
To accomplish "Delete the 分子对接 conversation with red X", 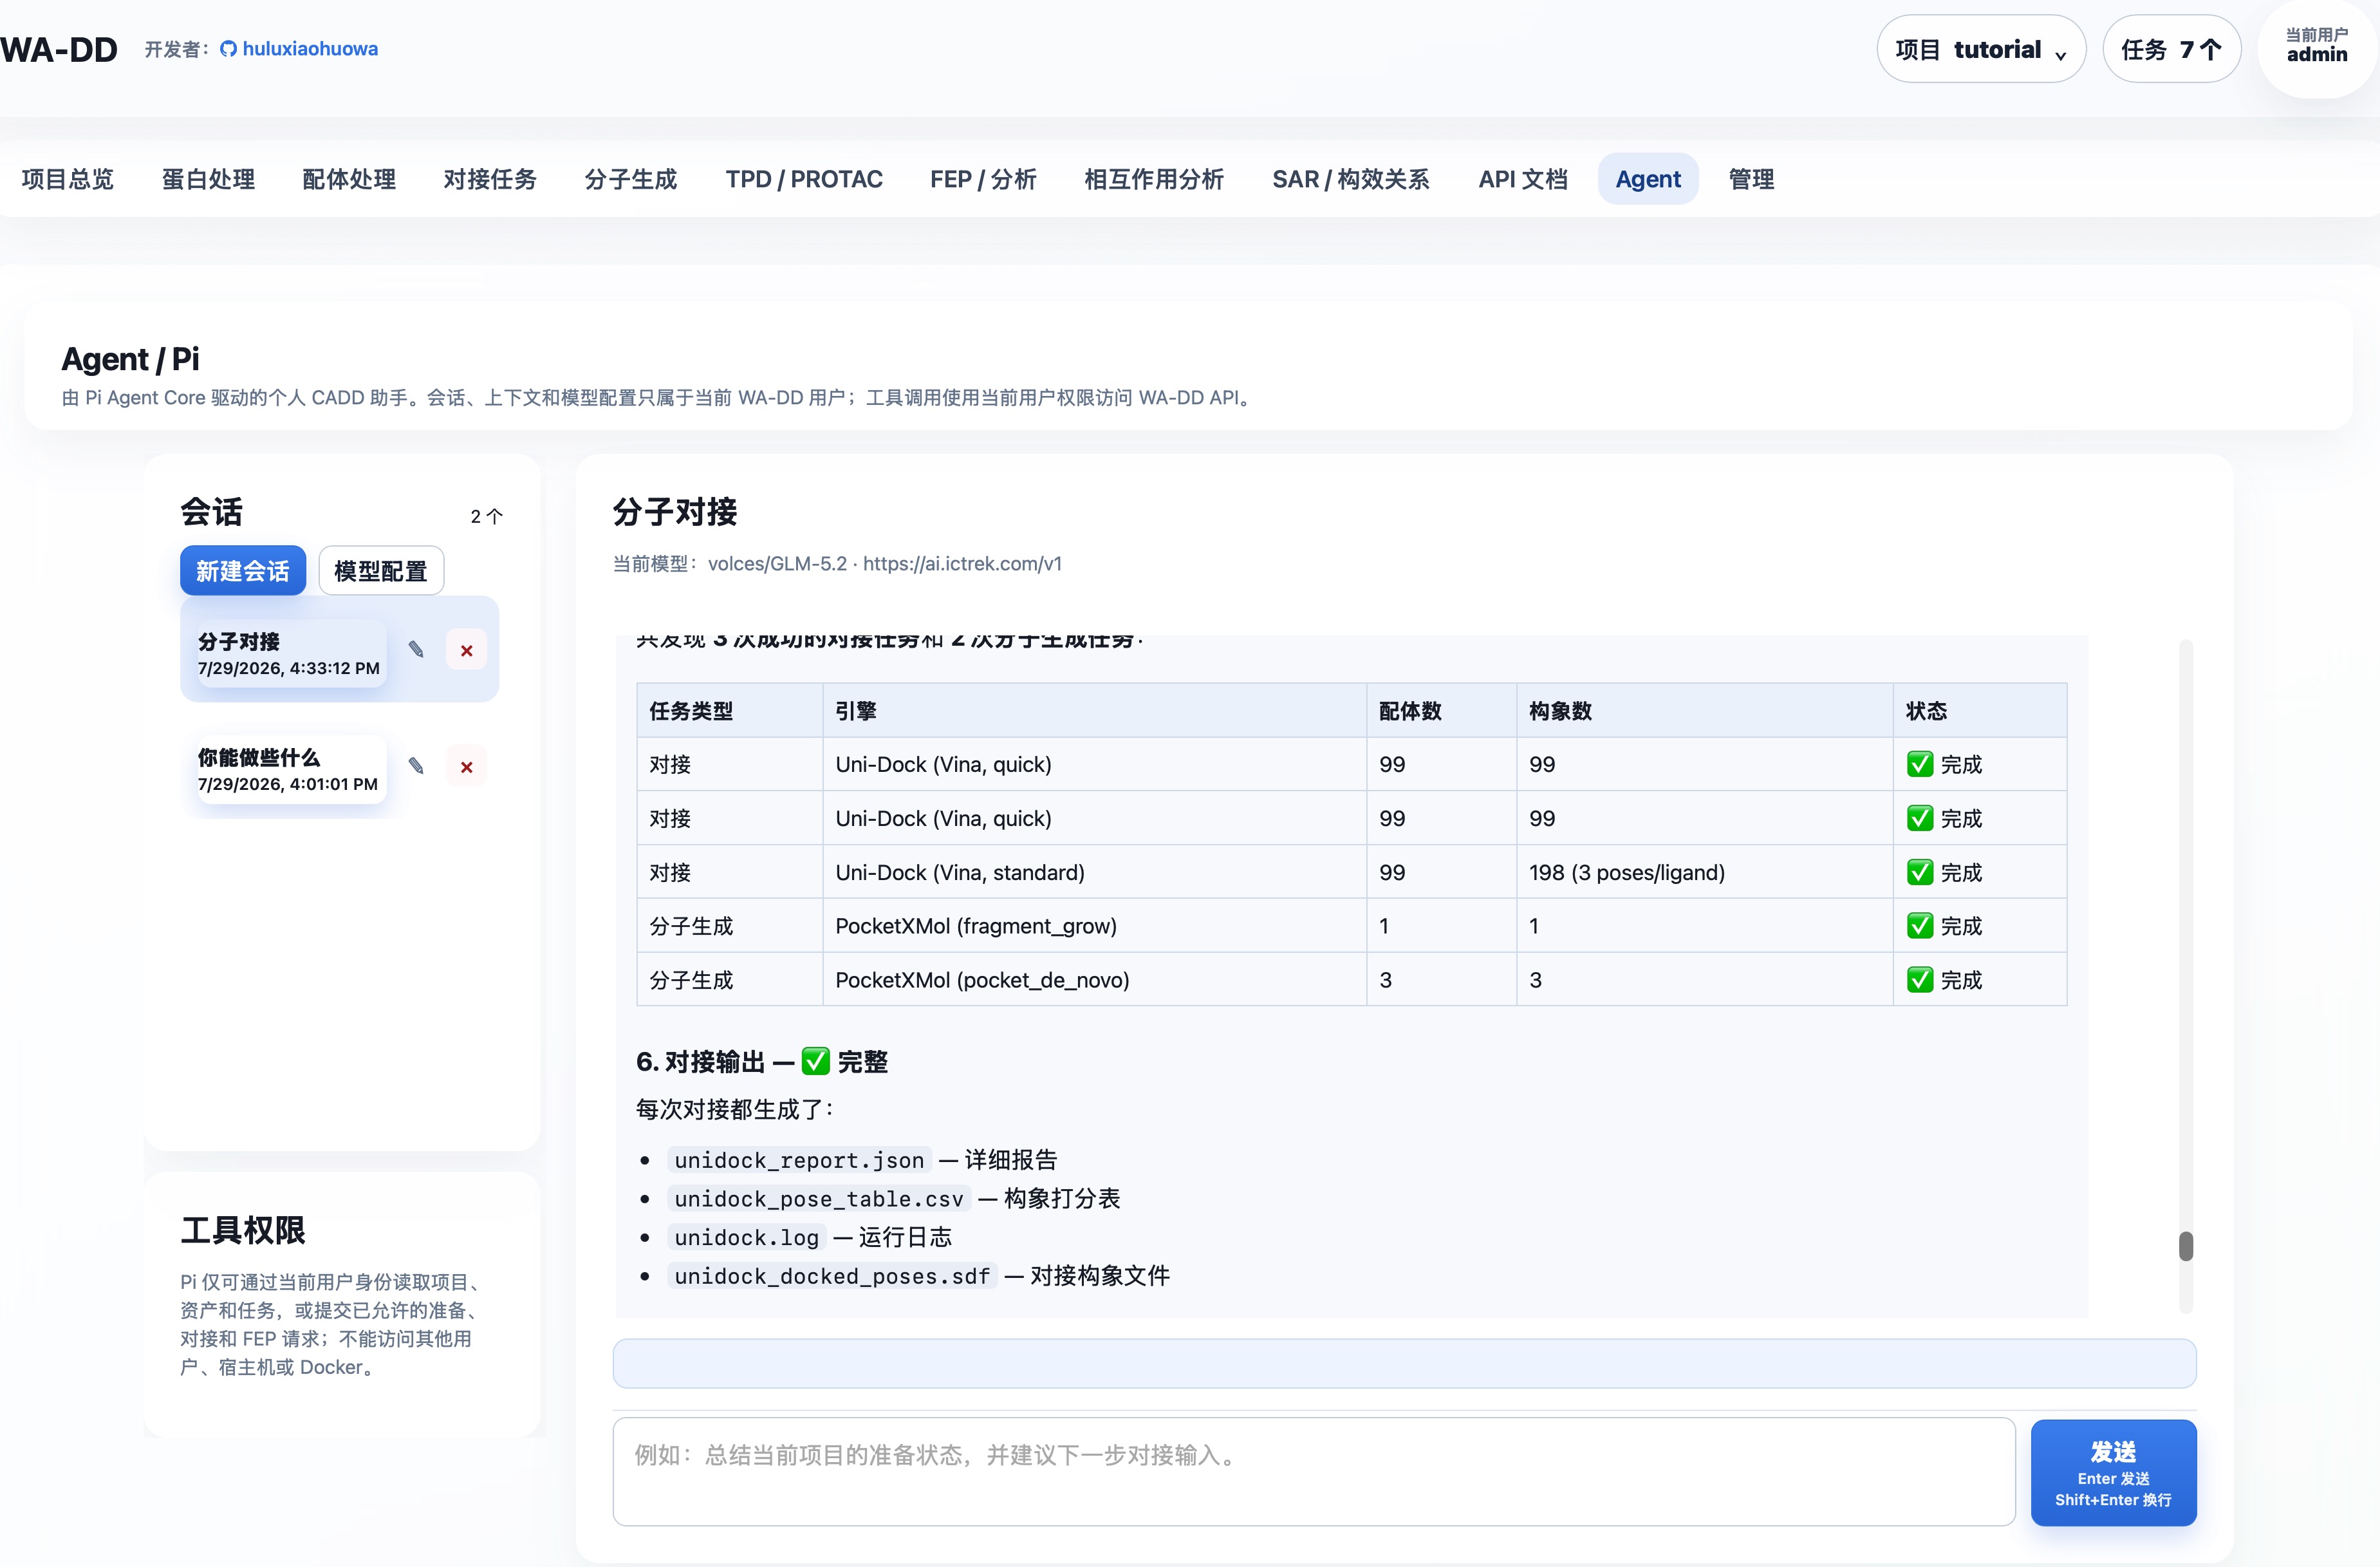I will click(x=466, y=650).
